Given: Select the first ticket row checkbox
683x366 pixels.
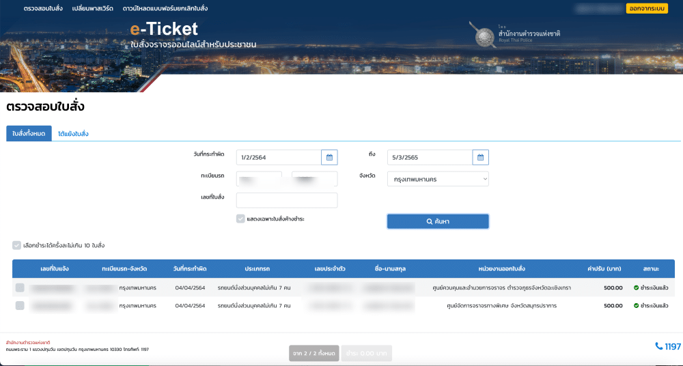Looking at the screenshot, I should [20, 287].
